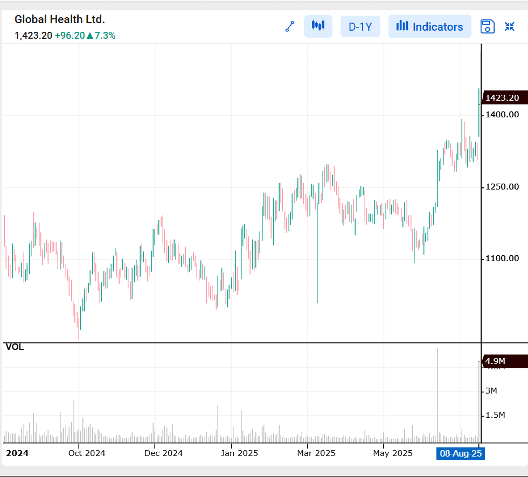Click the 7.3% percentage change
This screenshot has width=528, height=477.
tap(105, 36)
